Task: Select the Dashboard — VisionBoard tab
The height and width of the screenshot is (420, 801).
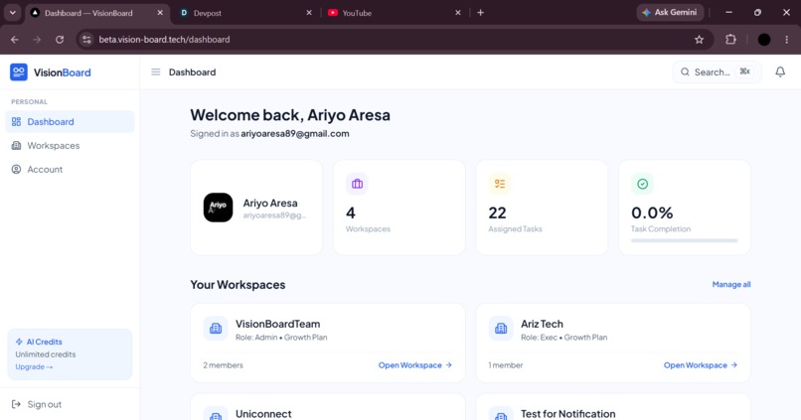Action: (96, 13)
